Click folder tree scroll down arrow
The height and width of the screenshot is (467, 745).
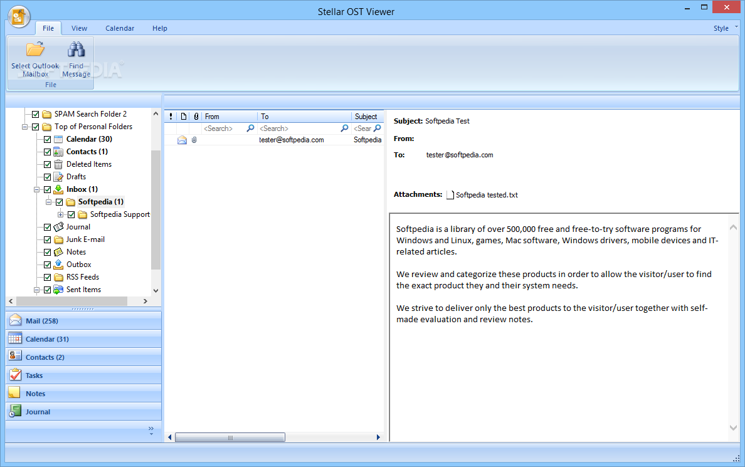[156, 290]
